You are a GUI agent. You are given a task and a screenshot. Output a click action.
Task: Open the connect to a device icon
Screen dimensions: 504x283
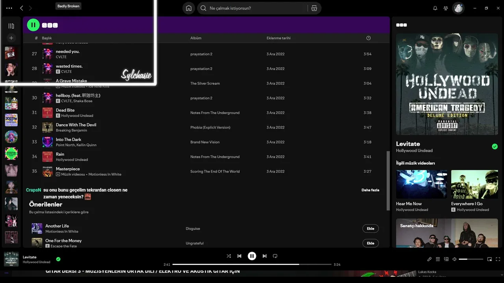446,259
